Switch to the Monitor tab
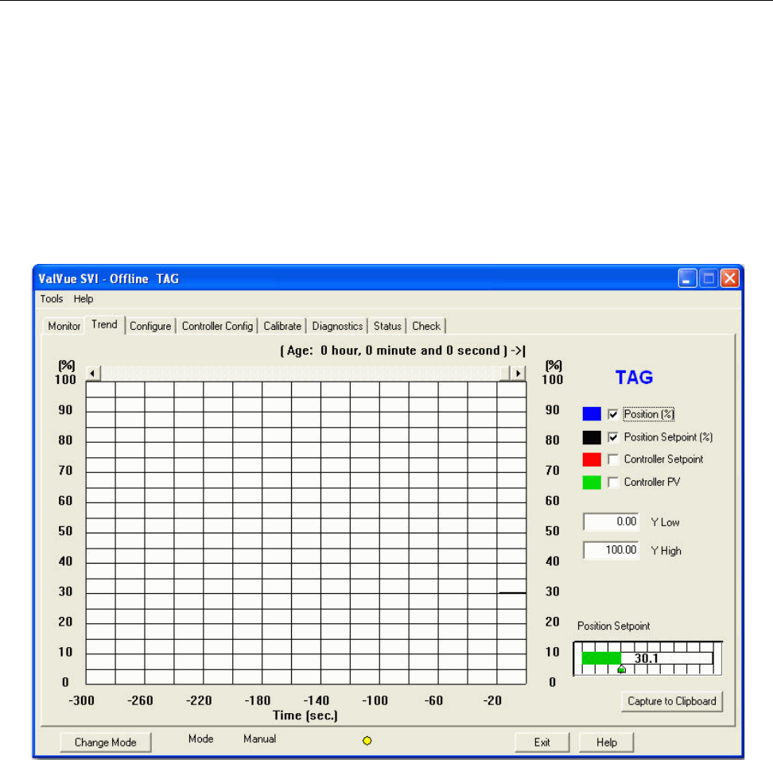 (x=64, y=326)
